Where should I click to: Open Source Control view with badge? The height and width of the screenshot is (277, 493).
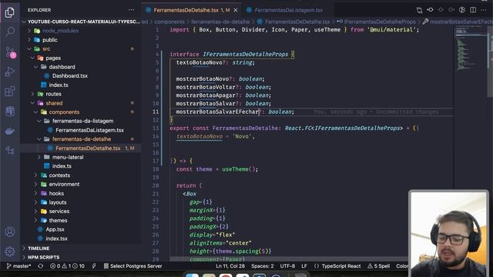(x=10, y=52)
